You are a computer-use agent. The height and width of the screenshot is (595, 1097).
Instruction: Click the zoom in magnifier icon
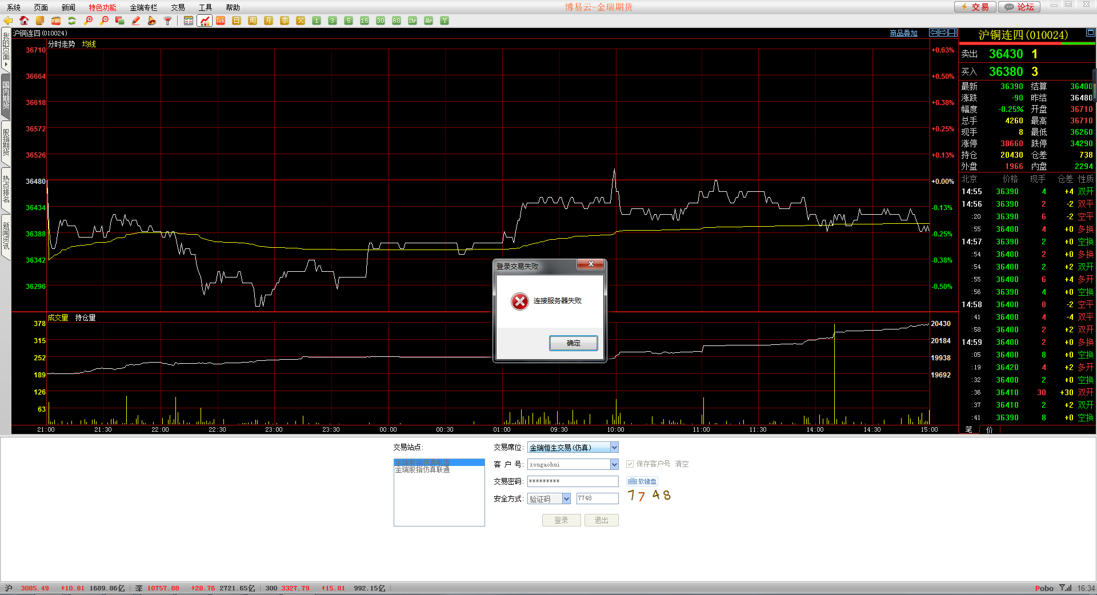click(88, 21)
